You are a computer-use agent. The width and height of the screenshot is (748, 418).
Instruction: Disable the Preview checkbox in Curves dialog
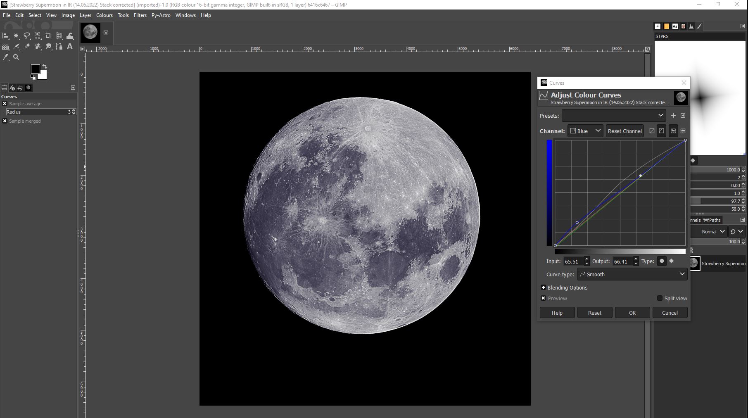pyautogui.click(x=543, y=298)
